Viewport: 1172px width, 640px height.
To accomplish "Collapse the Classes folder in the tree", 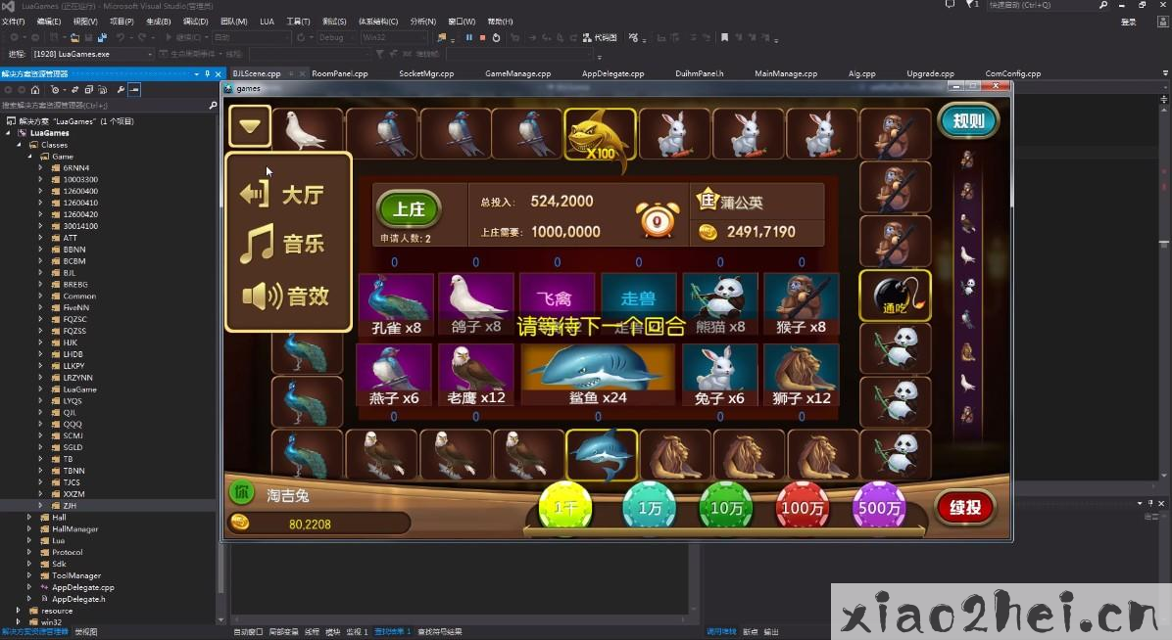I will coord(20,145).
